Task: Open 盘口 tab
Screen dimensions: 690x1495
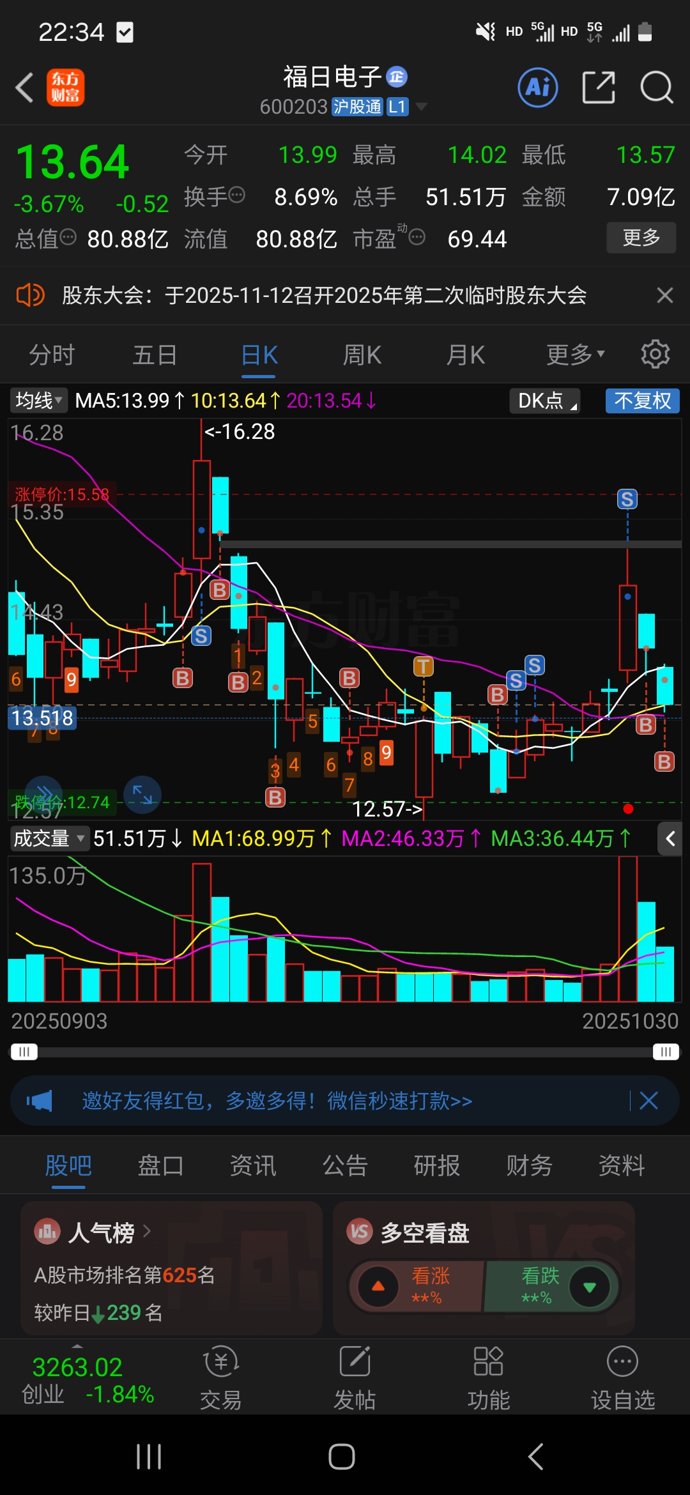Action: (x=160, y=1166)
